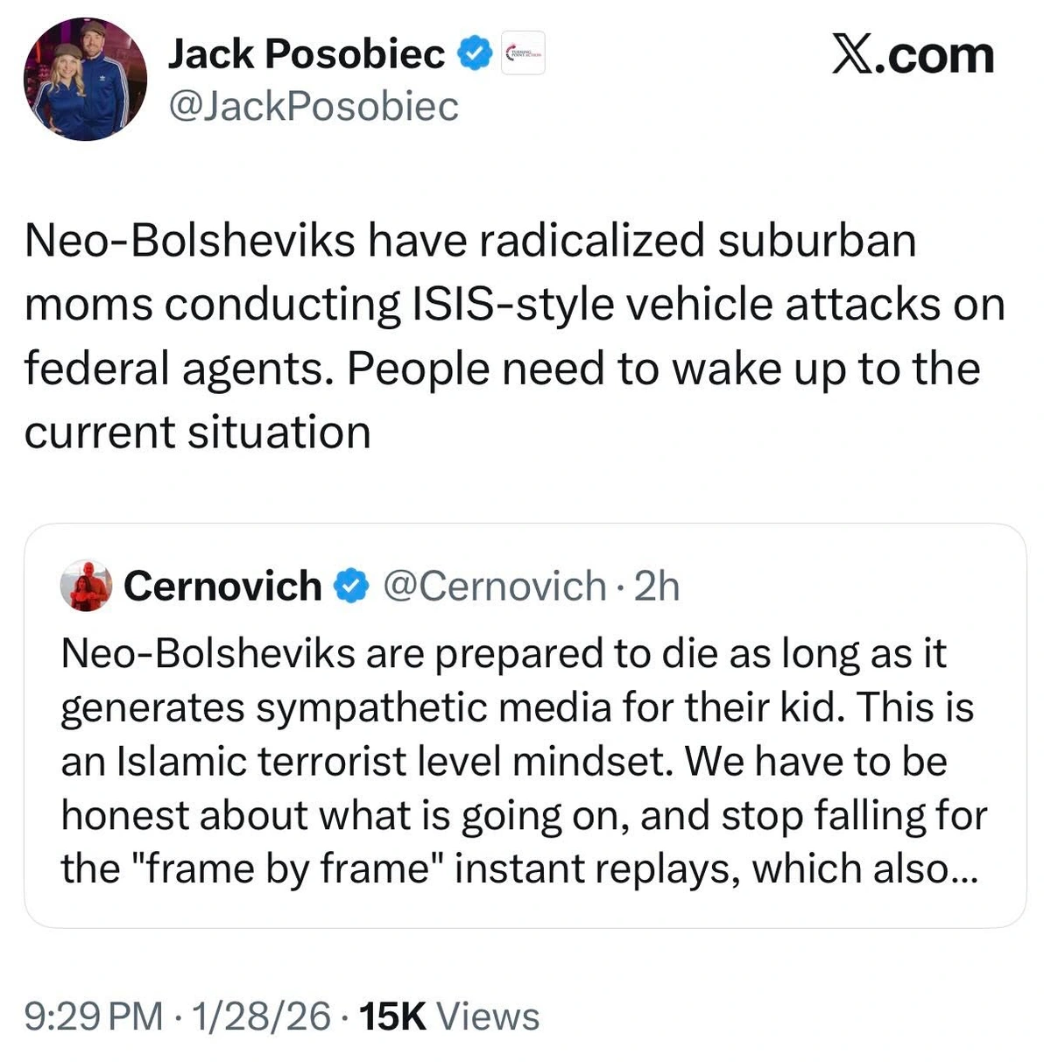Click the Cernovich display name
The width and height of the screenshot is (1051, 1062).
(x=222, y=586)
